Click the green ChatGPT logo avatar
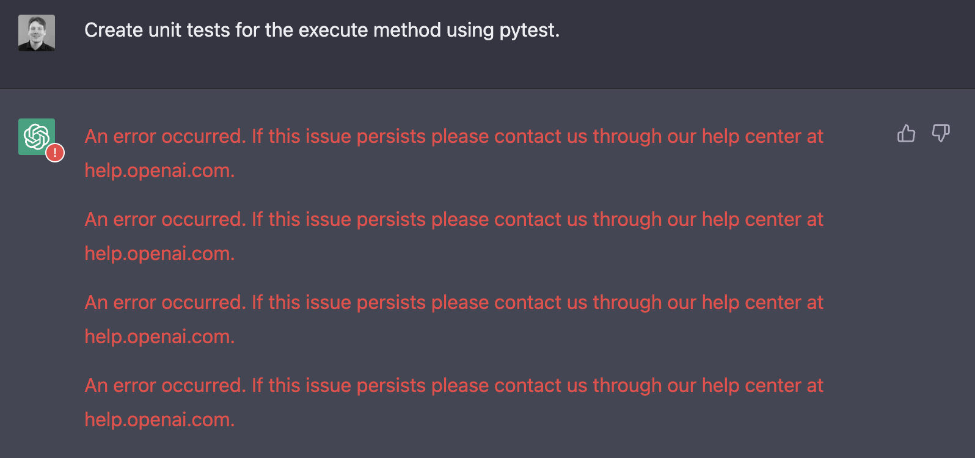The image size is (975, 458). 35,136
